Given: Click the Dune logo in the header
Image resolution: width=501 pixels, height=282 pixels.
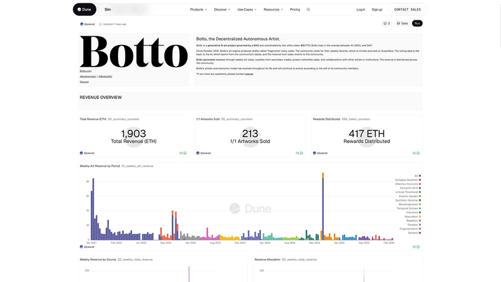Looking at the screenshot, I should 84,10.
